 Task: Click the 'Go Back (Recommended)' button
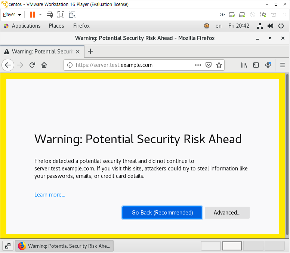tap(162, 213)
